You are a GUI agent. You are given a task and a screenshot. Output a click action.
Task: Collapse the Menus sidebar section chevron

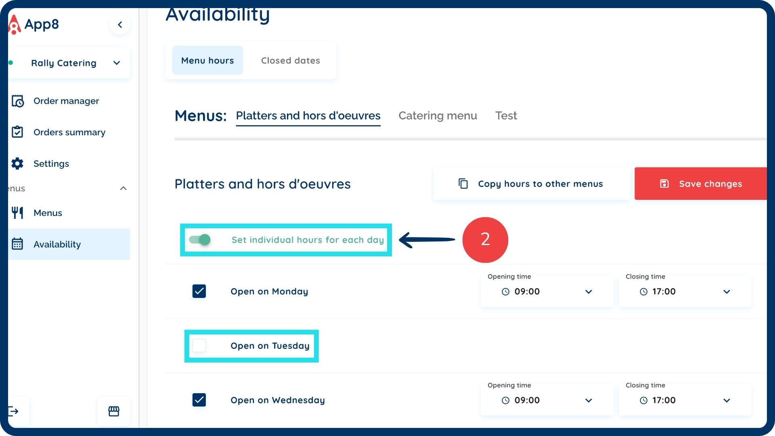point(124,189)
